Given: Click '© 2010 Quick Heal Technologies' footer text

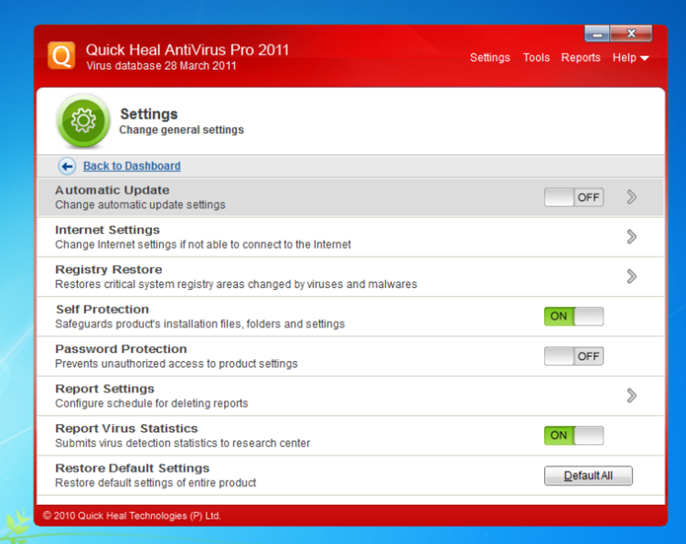Looking at the screenshot, I should click(132, 516).
